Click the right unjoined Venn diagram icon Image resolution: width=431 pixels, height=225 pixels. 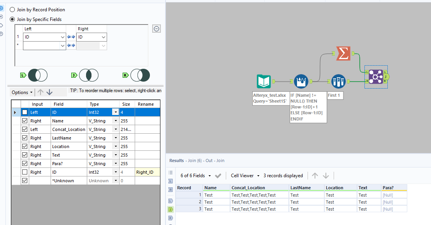(x=140, y=75)
